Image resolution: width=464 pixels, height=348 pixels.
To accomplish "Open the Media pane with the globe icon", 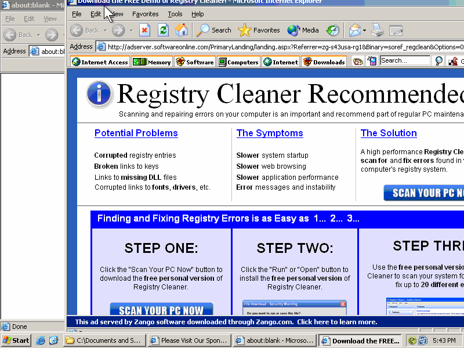I will click(303, 30).
